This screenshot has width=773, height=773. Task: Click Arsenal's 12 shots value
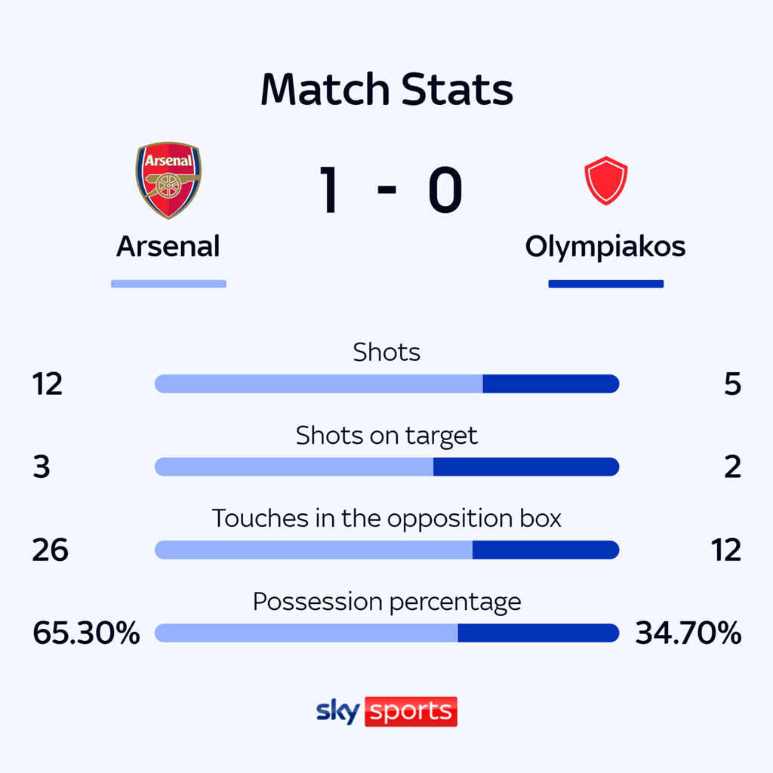pyautogui.click(x=48, y=385)
